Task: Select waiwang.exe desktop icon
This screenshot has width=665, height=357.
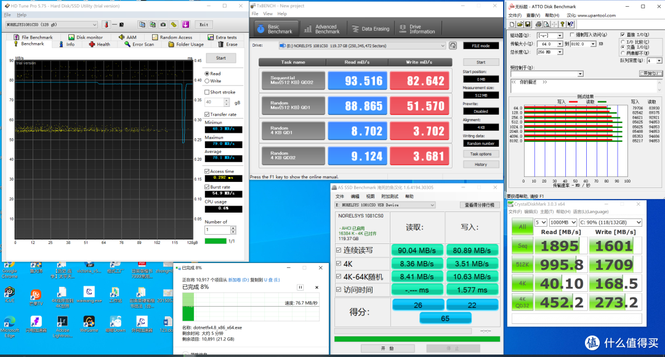Action: [x=89, y=295]
